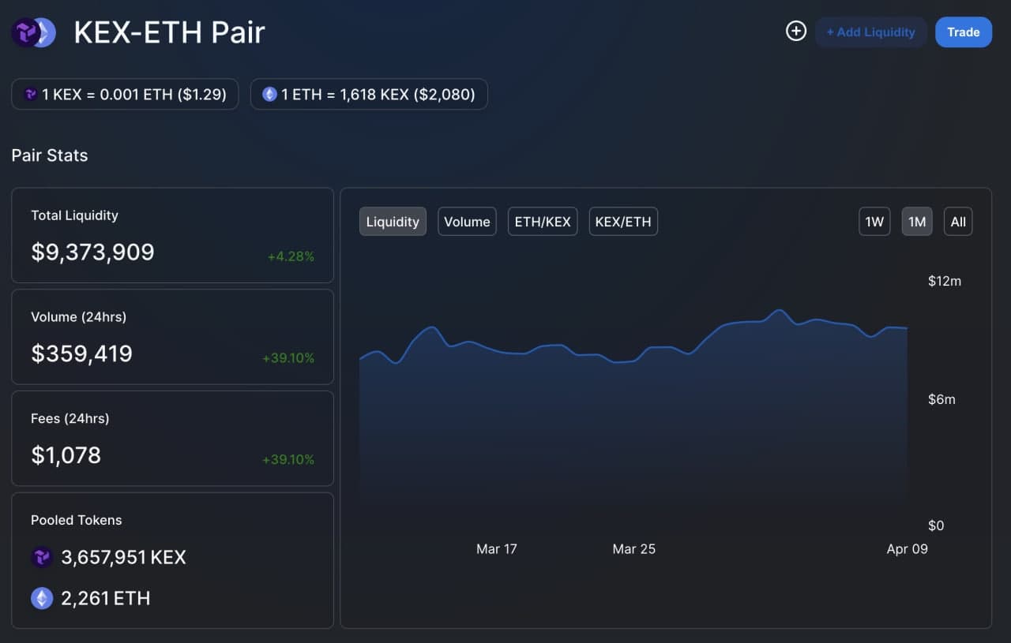Click the 1 ETH = 1,618 KEX price pill
1011x643 pixels.
pyautogui.click(x=369, y=95)
